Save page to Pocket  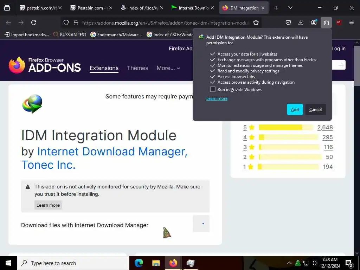pos(288,22)
